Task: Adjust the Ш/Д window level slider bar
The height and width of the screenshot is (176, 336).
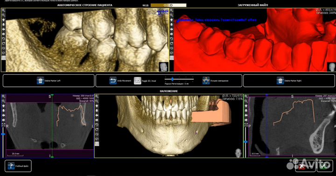Action: pos(168,5)
